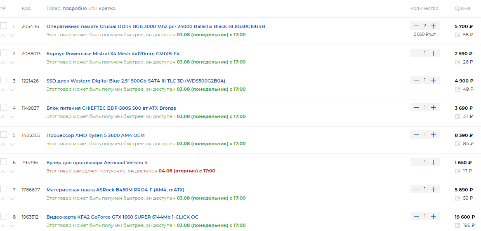The image size is (481, 231).
Task: Select checkbox for item 3 WD SSD
Action: 4,80
